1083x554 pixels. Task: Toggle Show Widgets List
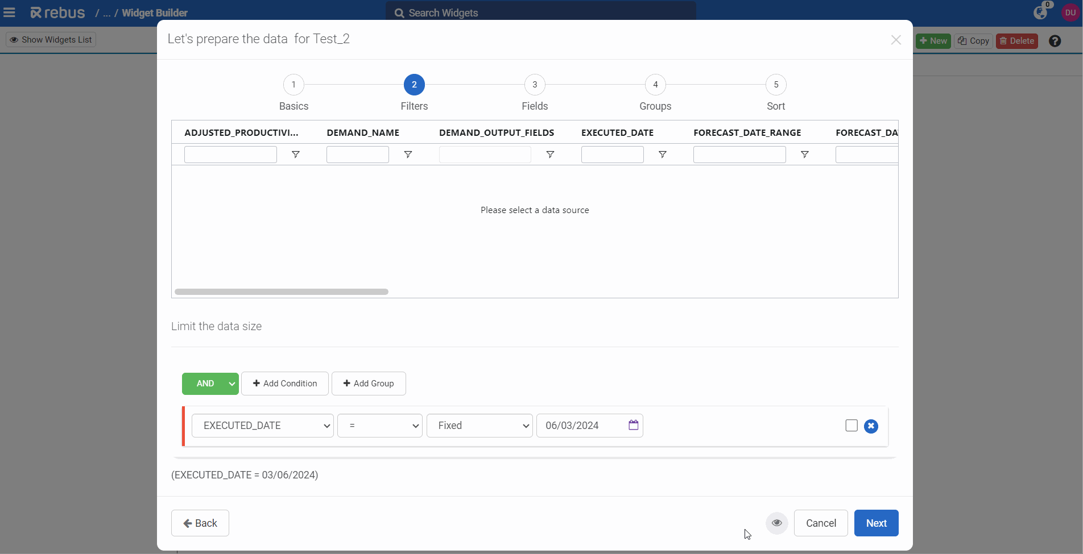click(x=51, y=40)
